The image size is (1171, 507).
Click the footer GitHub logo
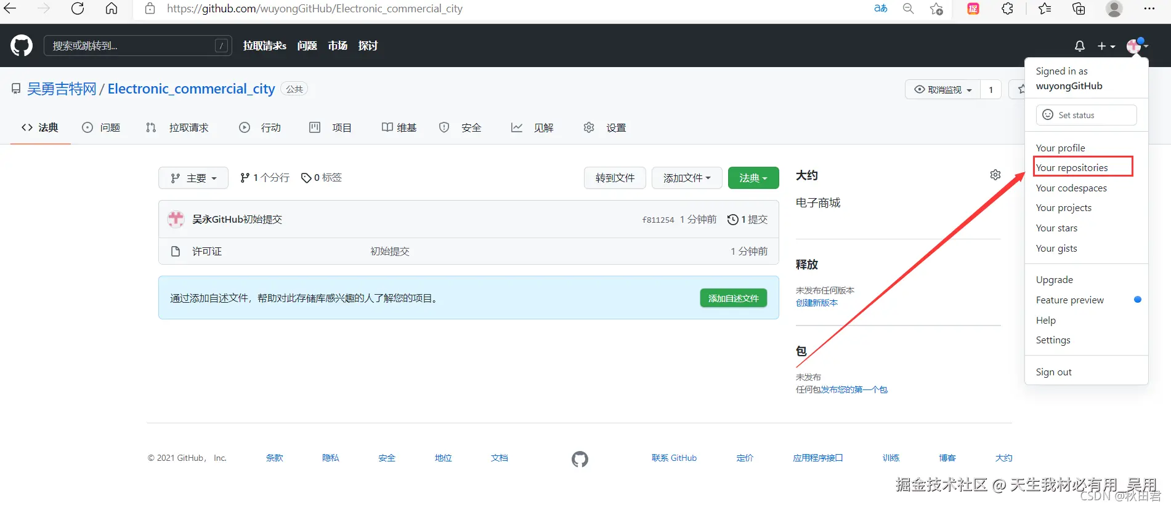tap(580, 459)
